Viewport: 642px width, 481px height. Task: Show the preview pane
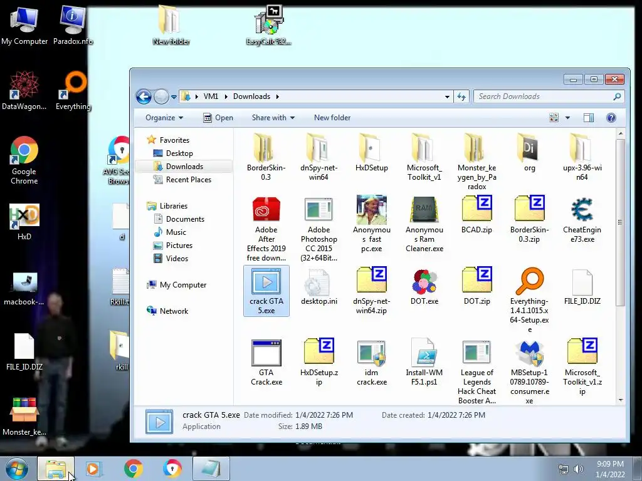588,118
